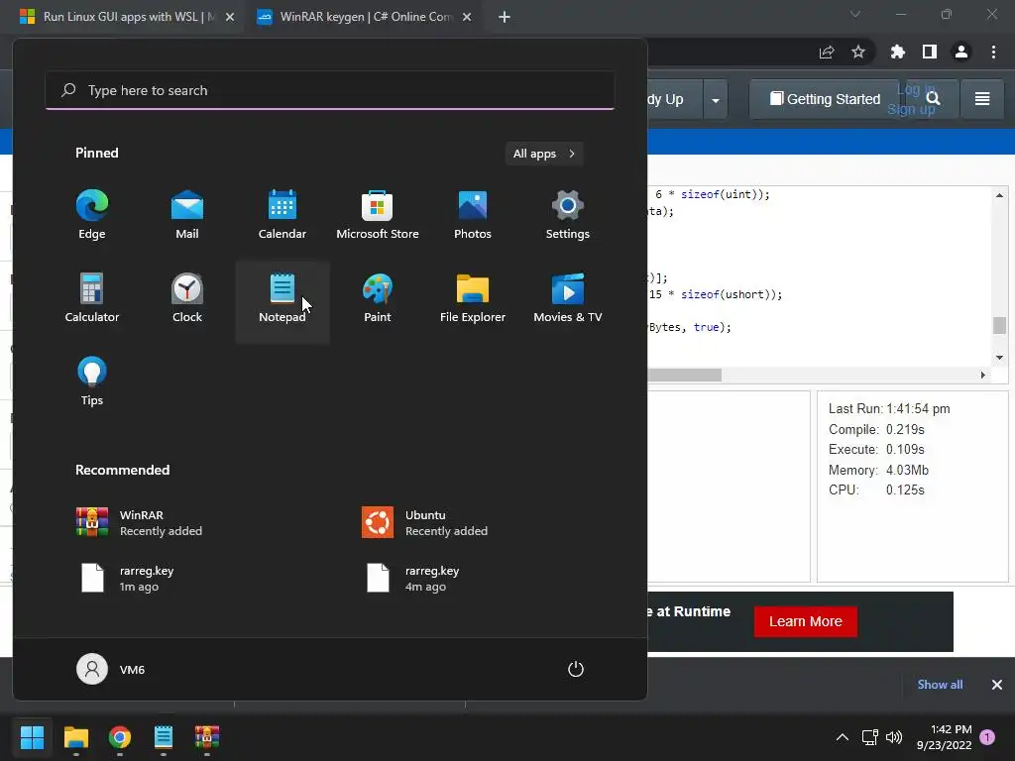1015x761 pixels.
Task: Open notification badge on the taskbar
Action: tap(987, 737)
